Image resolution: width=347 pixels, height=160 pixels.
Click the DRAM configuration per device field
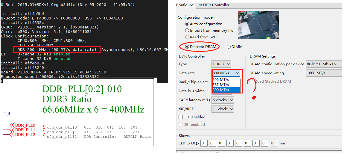[324, 64]
